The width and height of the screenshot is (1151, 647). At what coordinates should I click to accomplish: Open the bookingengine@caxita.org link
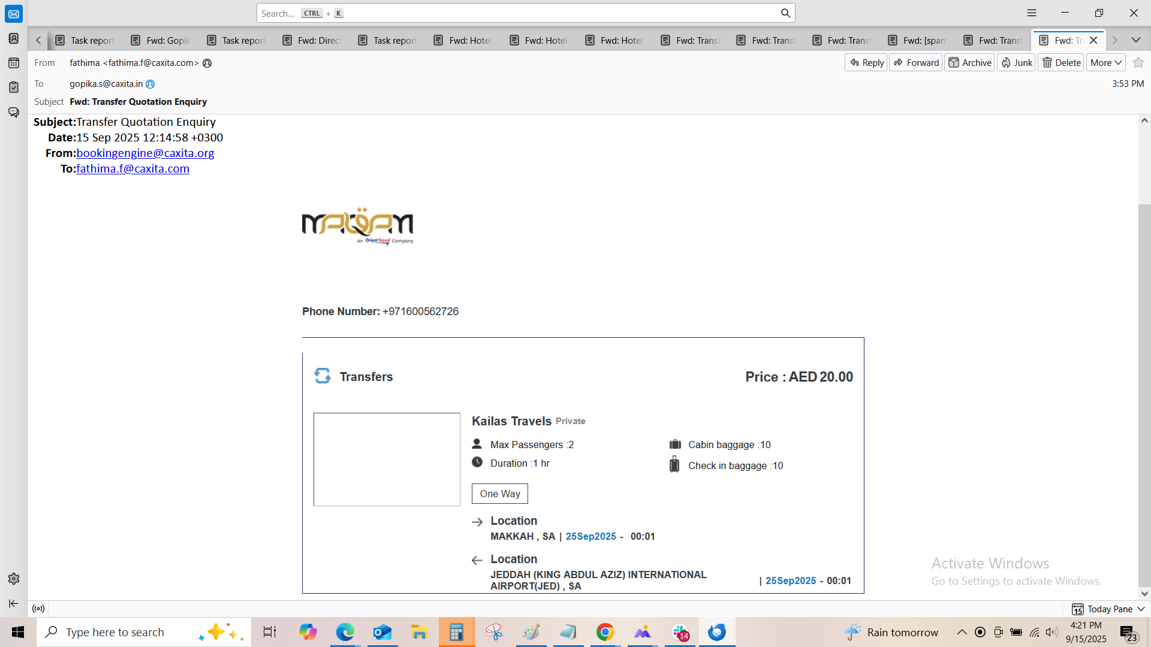pos(145,153)
